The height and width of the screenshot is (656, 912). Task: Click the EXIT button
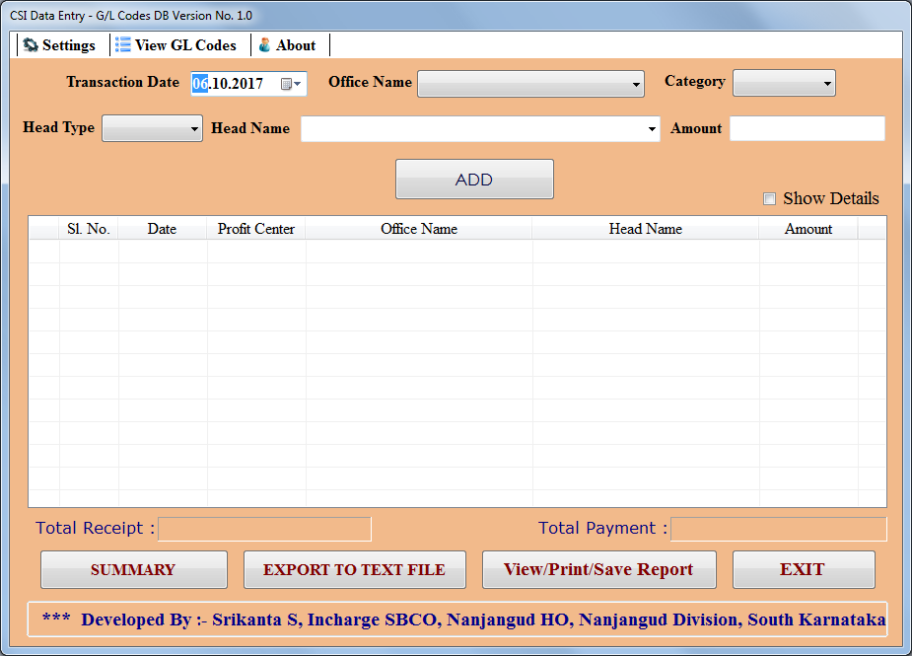pyautogui.click(x=804, y=569)
